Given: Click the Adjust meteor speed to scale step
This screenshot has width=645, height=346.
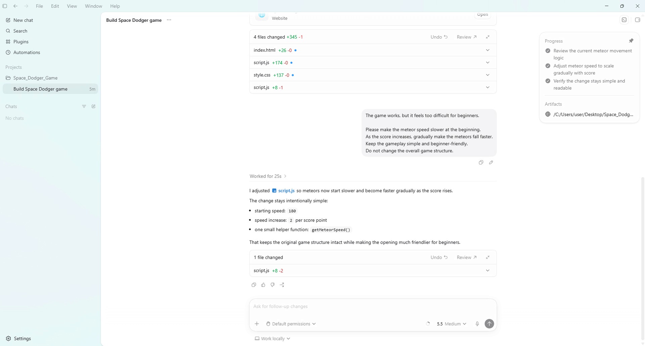Looking at the screenshot, I should [x=589, y=69].
